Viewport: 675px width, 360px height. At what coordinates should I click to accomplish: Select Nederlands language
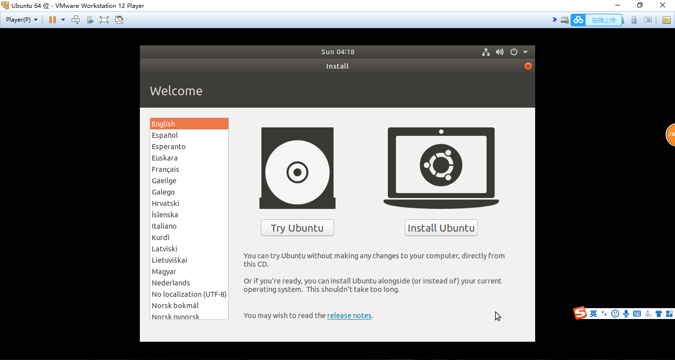(x=189, y=283)
